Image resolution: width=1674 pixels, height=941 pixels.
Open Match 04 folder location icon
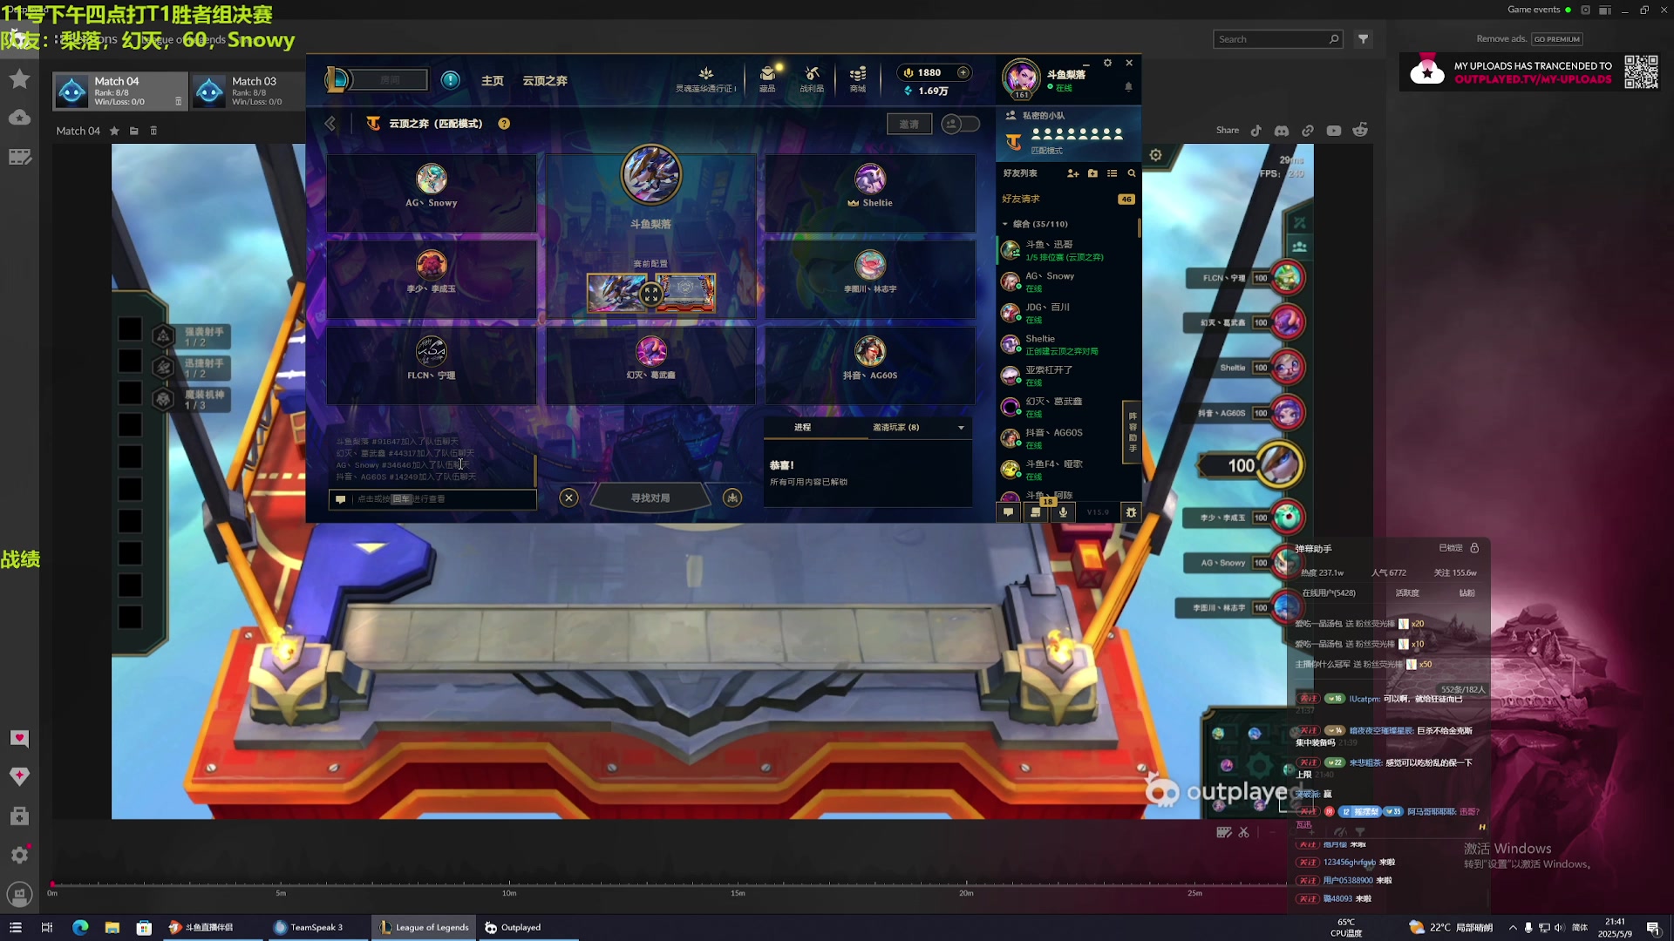134,131
